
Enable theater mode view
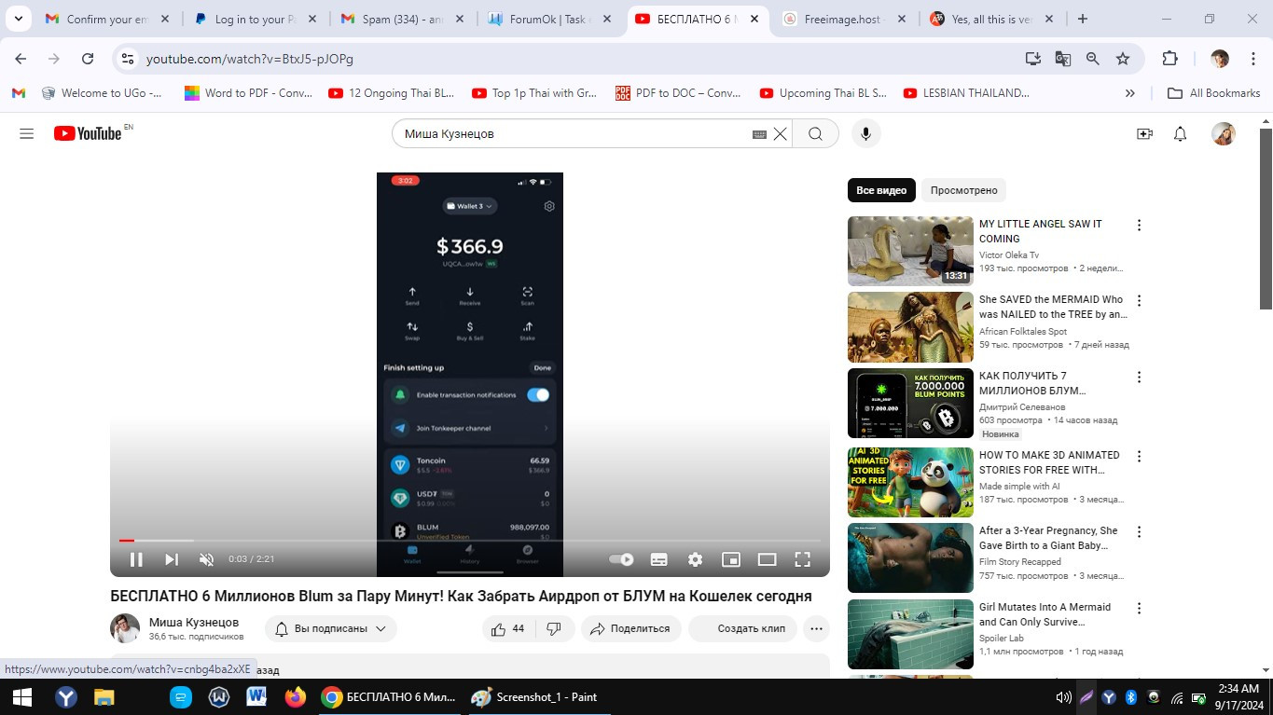point(767,559)
